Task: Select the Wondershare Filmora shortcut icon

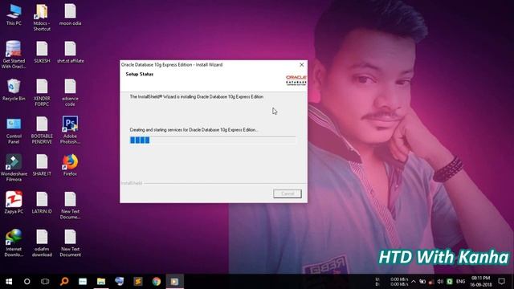Action: point(14,168)
